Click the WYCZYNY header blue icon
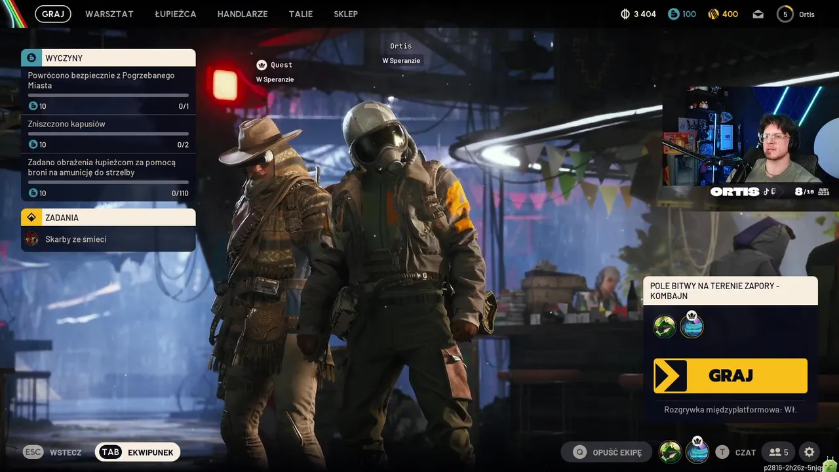This screenshot has width=839, height=472. point(31,58)
